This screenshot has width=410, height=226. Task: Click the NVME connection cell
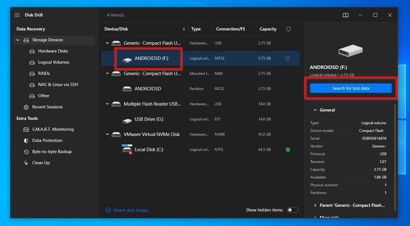[x=220, y=134]
